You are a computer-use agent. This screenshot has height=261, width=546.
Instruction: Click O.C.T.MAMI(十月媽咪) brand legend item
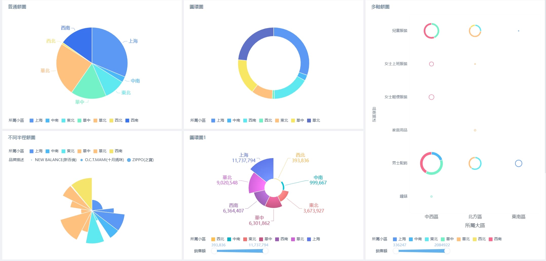(102, 160)
